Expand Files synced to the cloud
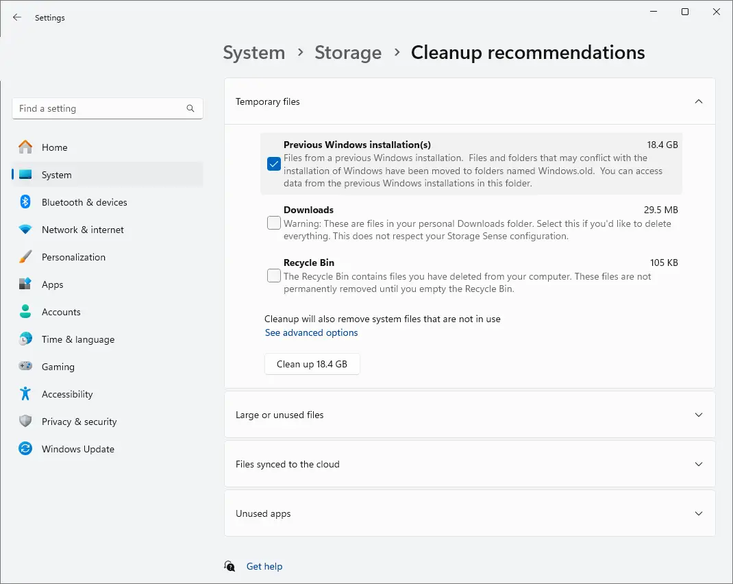Image resolution: width=733 pixels, height=584 pixels. (699, 464)
